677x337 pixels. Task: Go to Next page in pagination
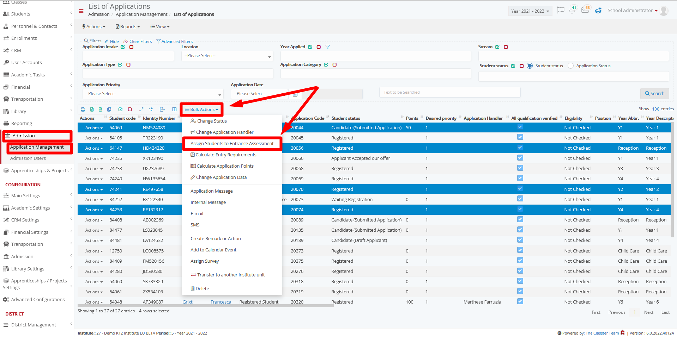coord(648,312)
